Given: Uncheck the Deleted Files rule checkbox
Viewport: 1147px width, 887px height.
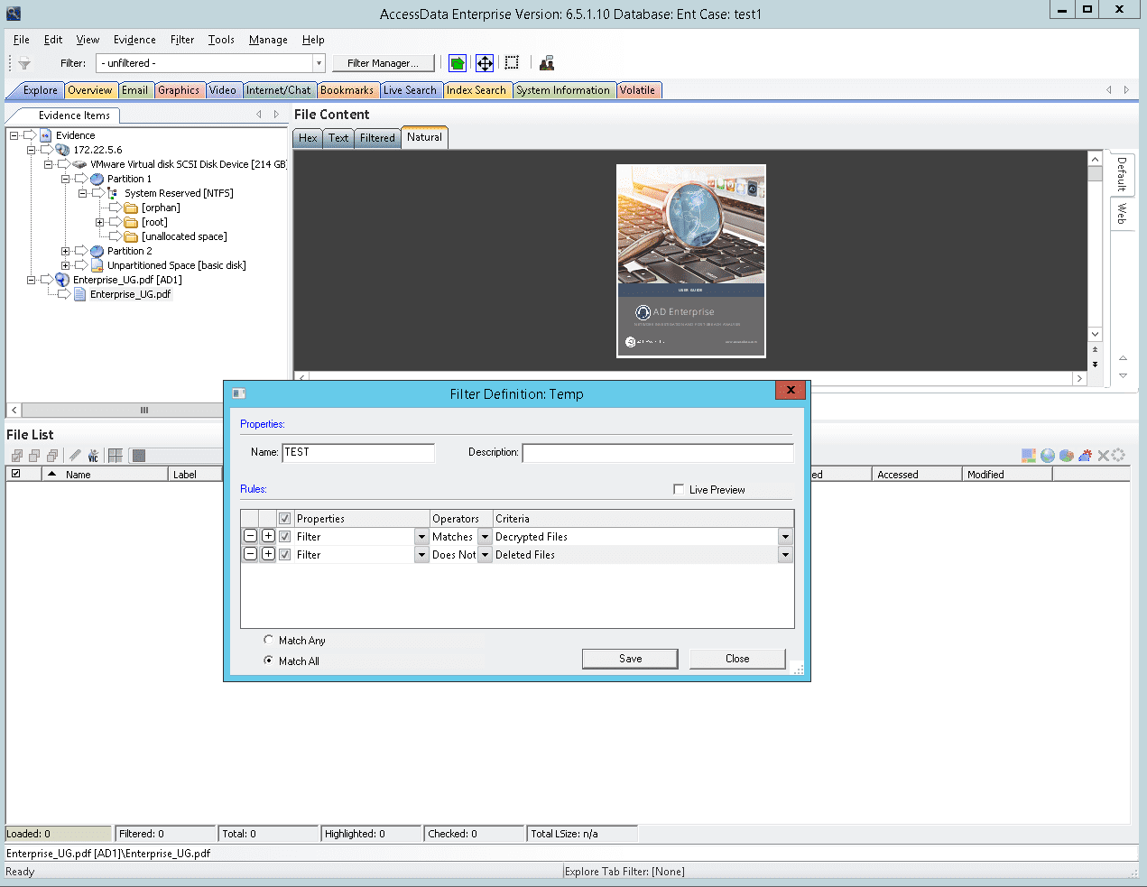Looking at the screenshot, I should (x=285, y=555).
